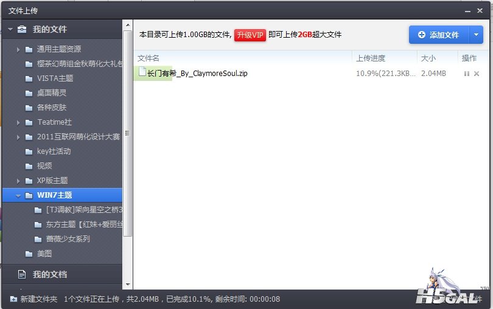This screenshot has width=493, height=309.
Task: Expand the XP版主题 folder
Action: pyautogui.click(x=18, y=181)
